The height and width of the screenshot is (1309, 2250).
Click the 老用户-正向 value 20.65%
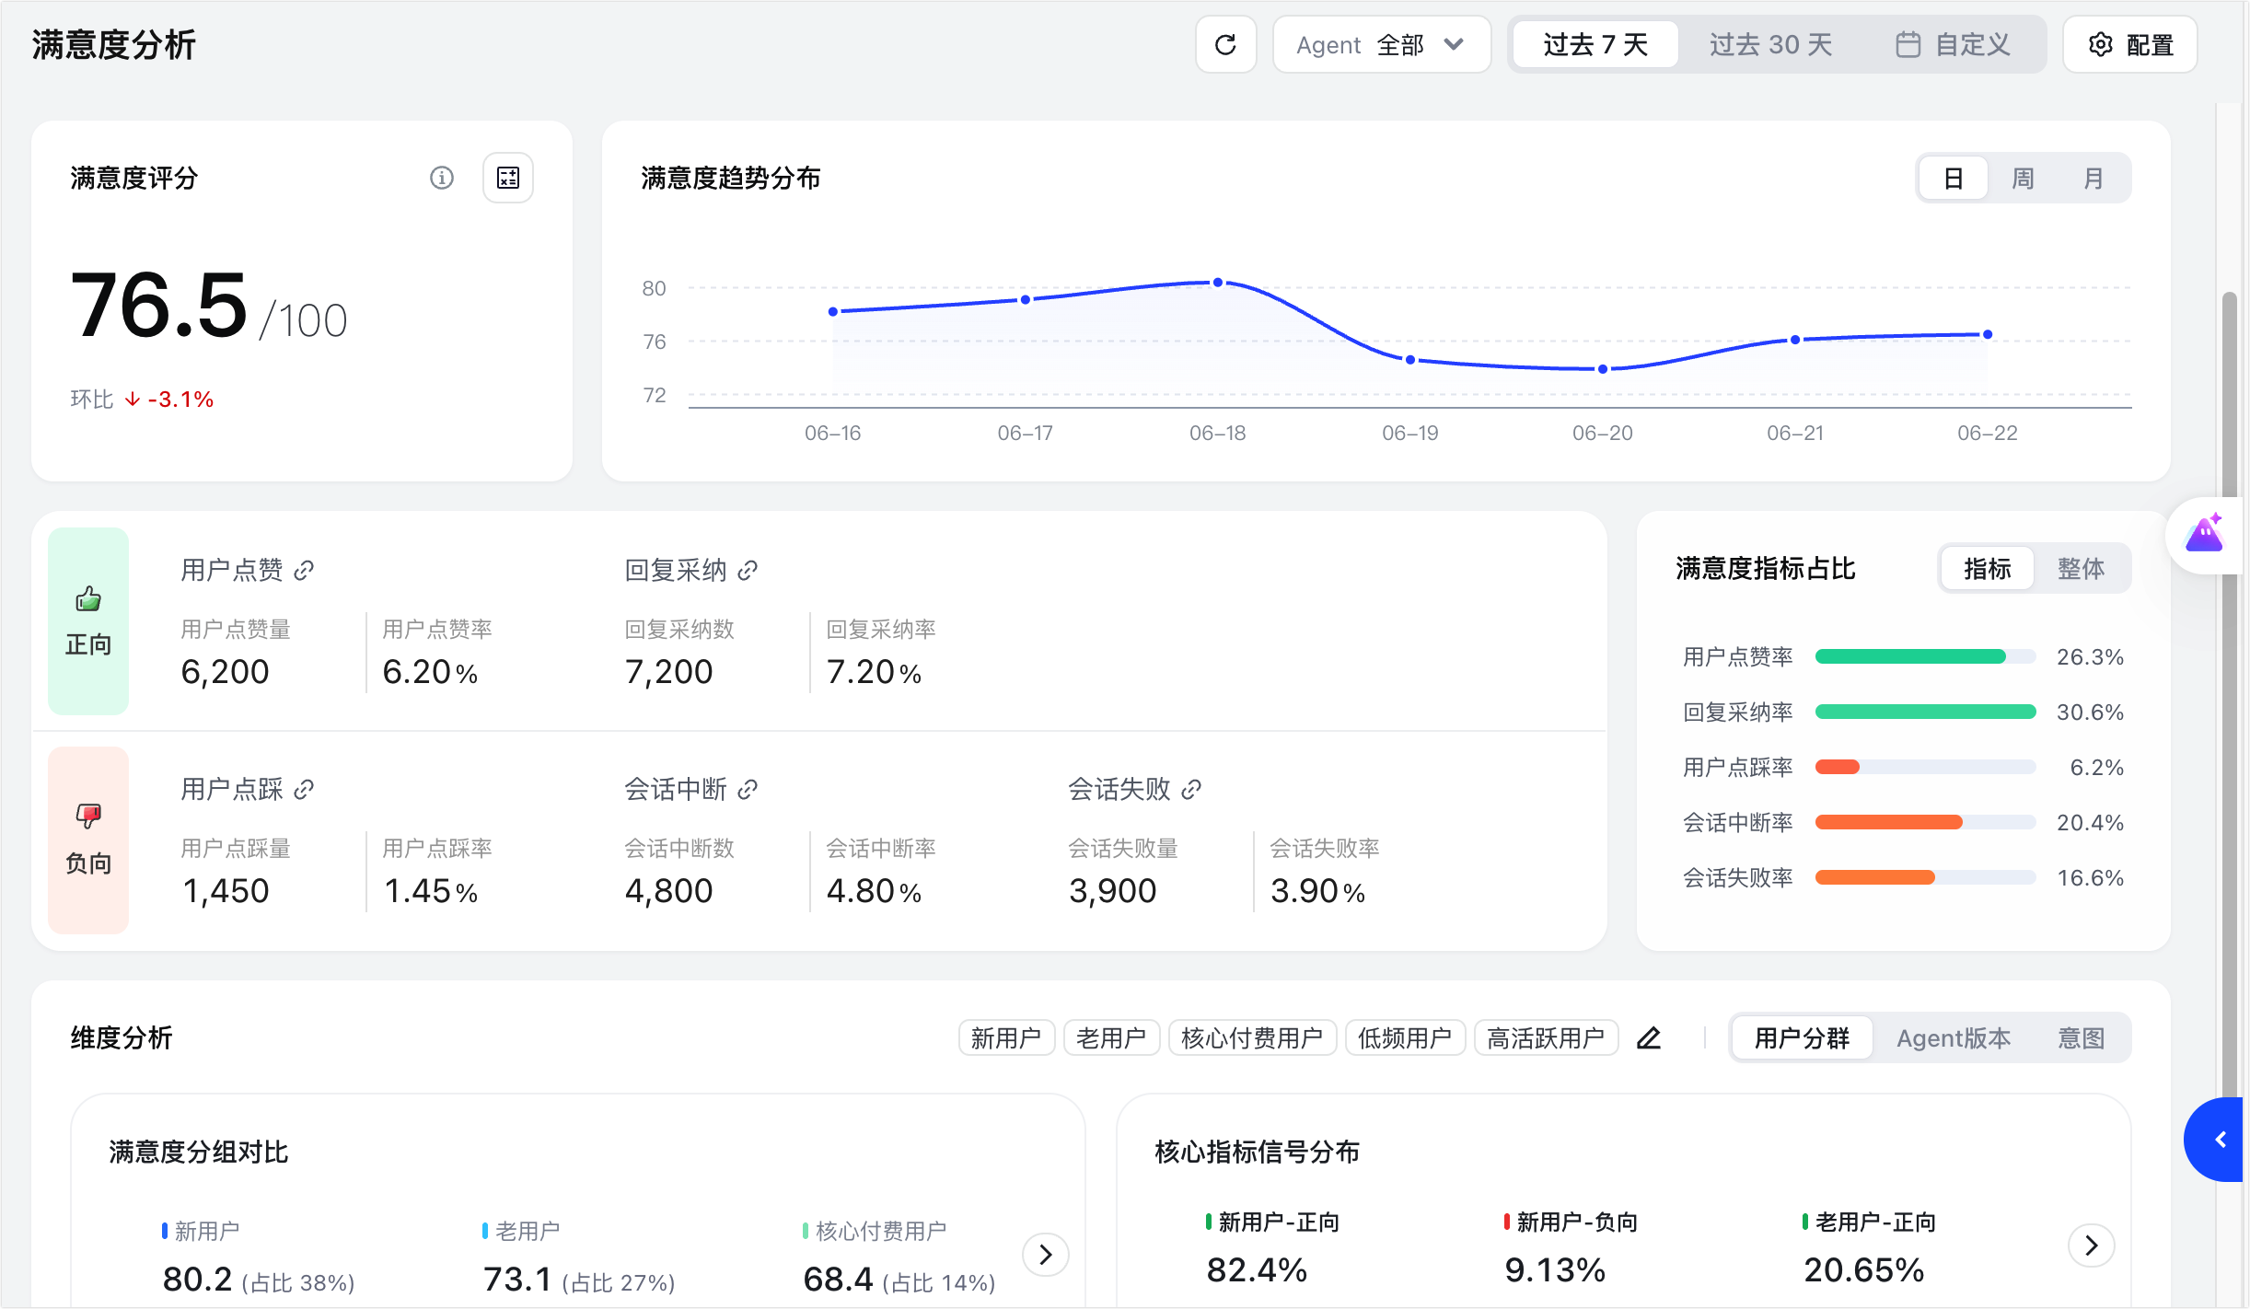(1863, 1270)
